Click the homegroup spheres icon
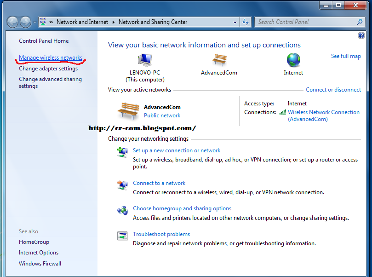Screen dimensions: 372x277 click(122, 210)
